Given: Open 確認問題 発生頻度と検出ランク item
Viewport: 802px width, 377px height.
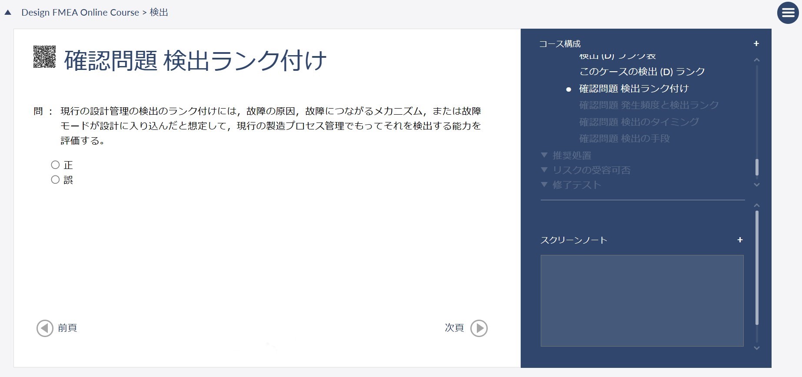Looking at the screenshot, I should tap(649, 105).
